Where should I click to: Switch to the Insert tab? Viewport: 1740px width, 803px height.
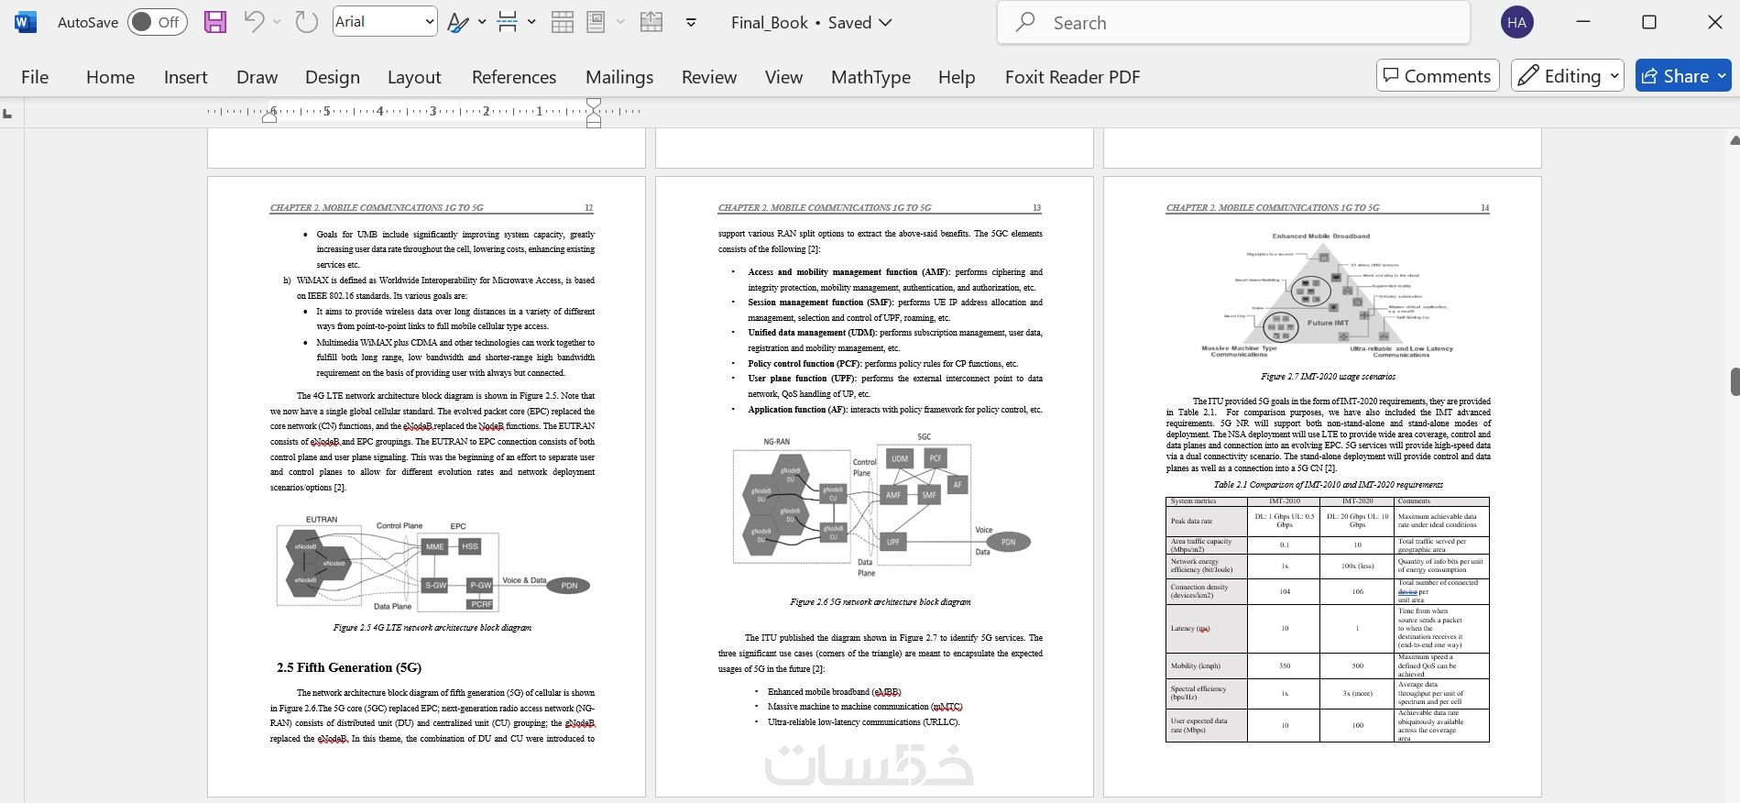pos(185,77)
